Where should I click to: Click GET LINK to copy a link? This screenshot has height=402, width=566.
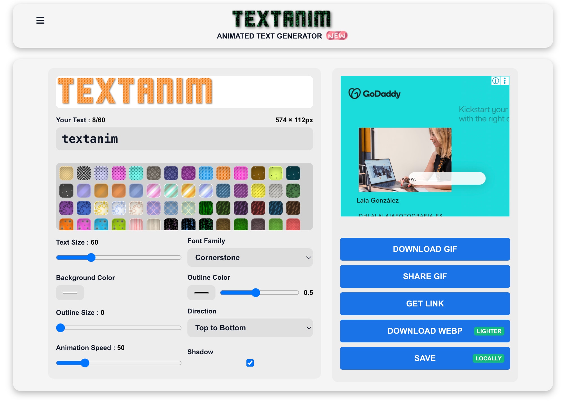tap(424, 304)
